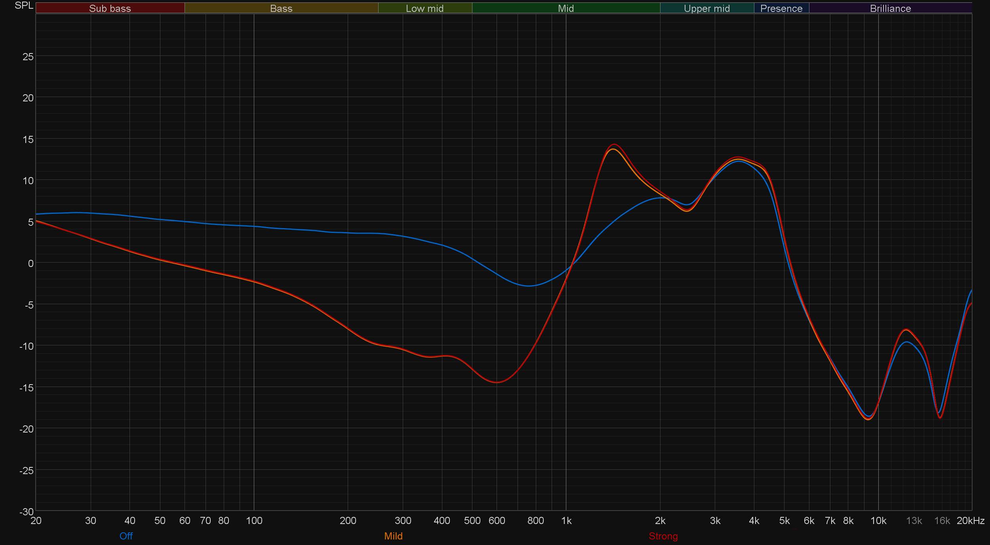Toggle the Mild curve legend label
990x545 pixels.
pos(393,536)
